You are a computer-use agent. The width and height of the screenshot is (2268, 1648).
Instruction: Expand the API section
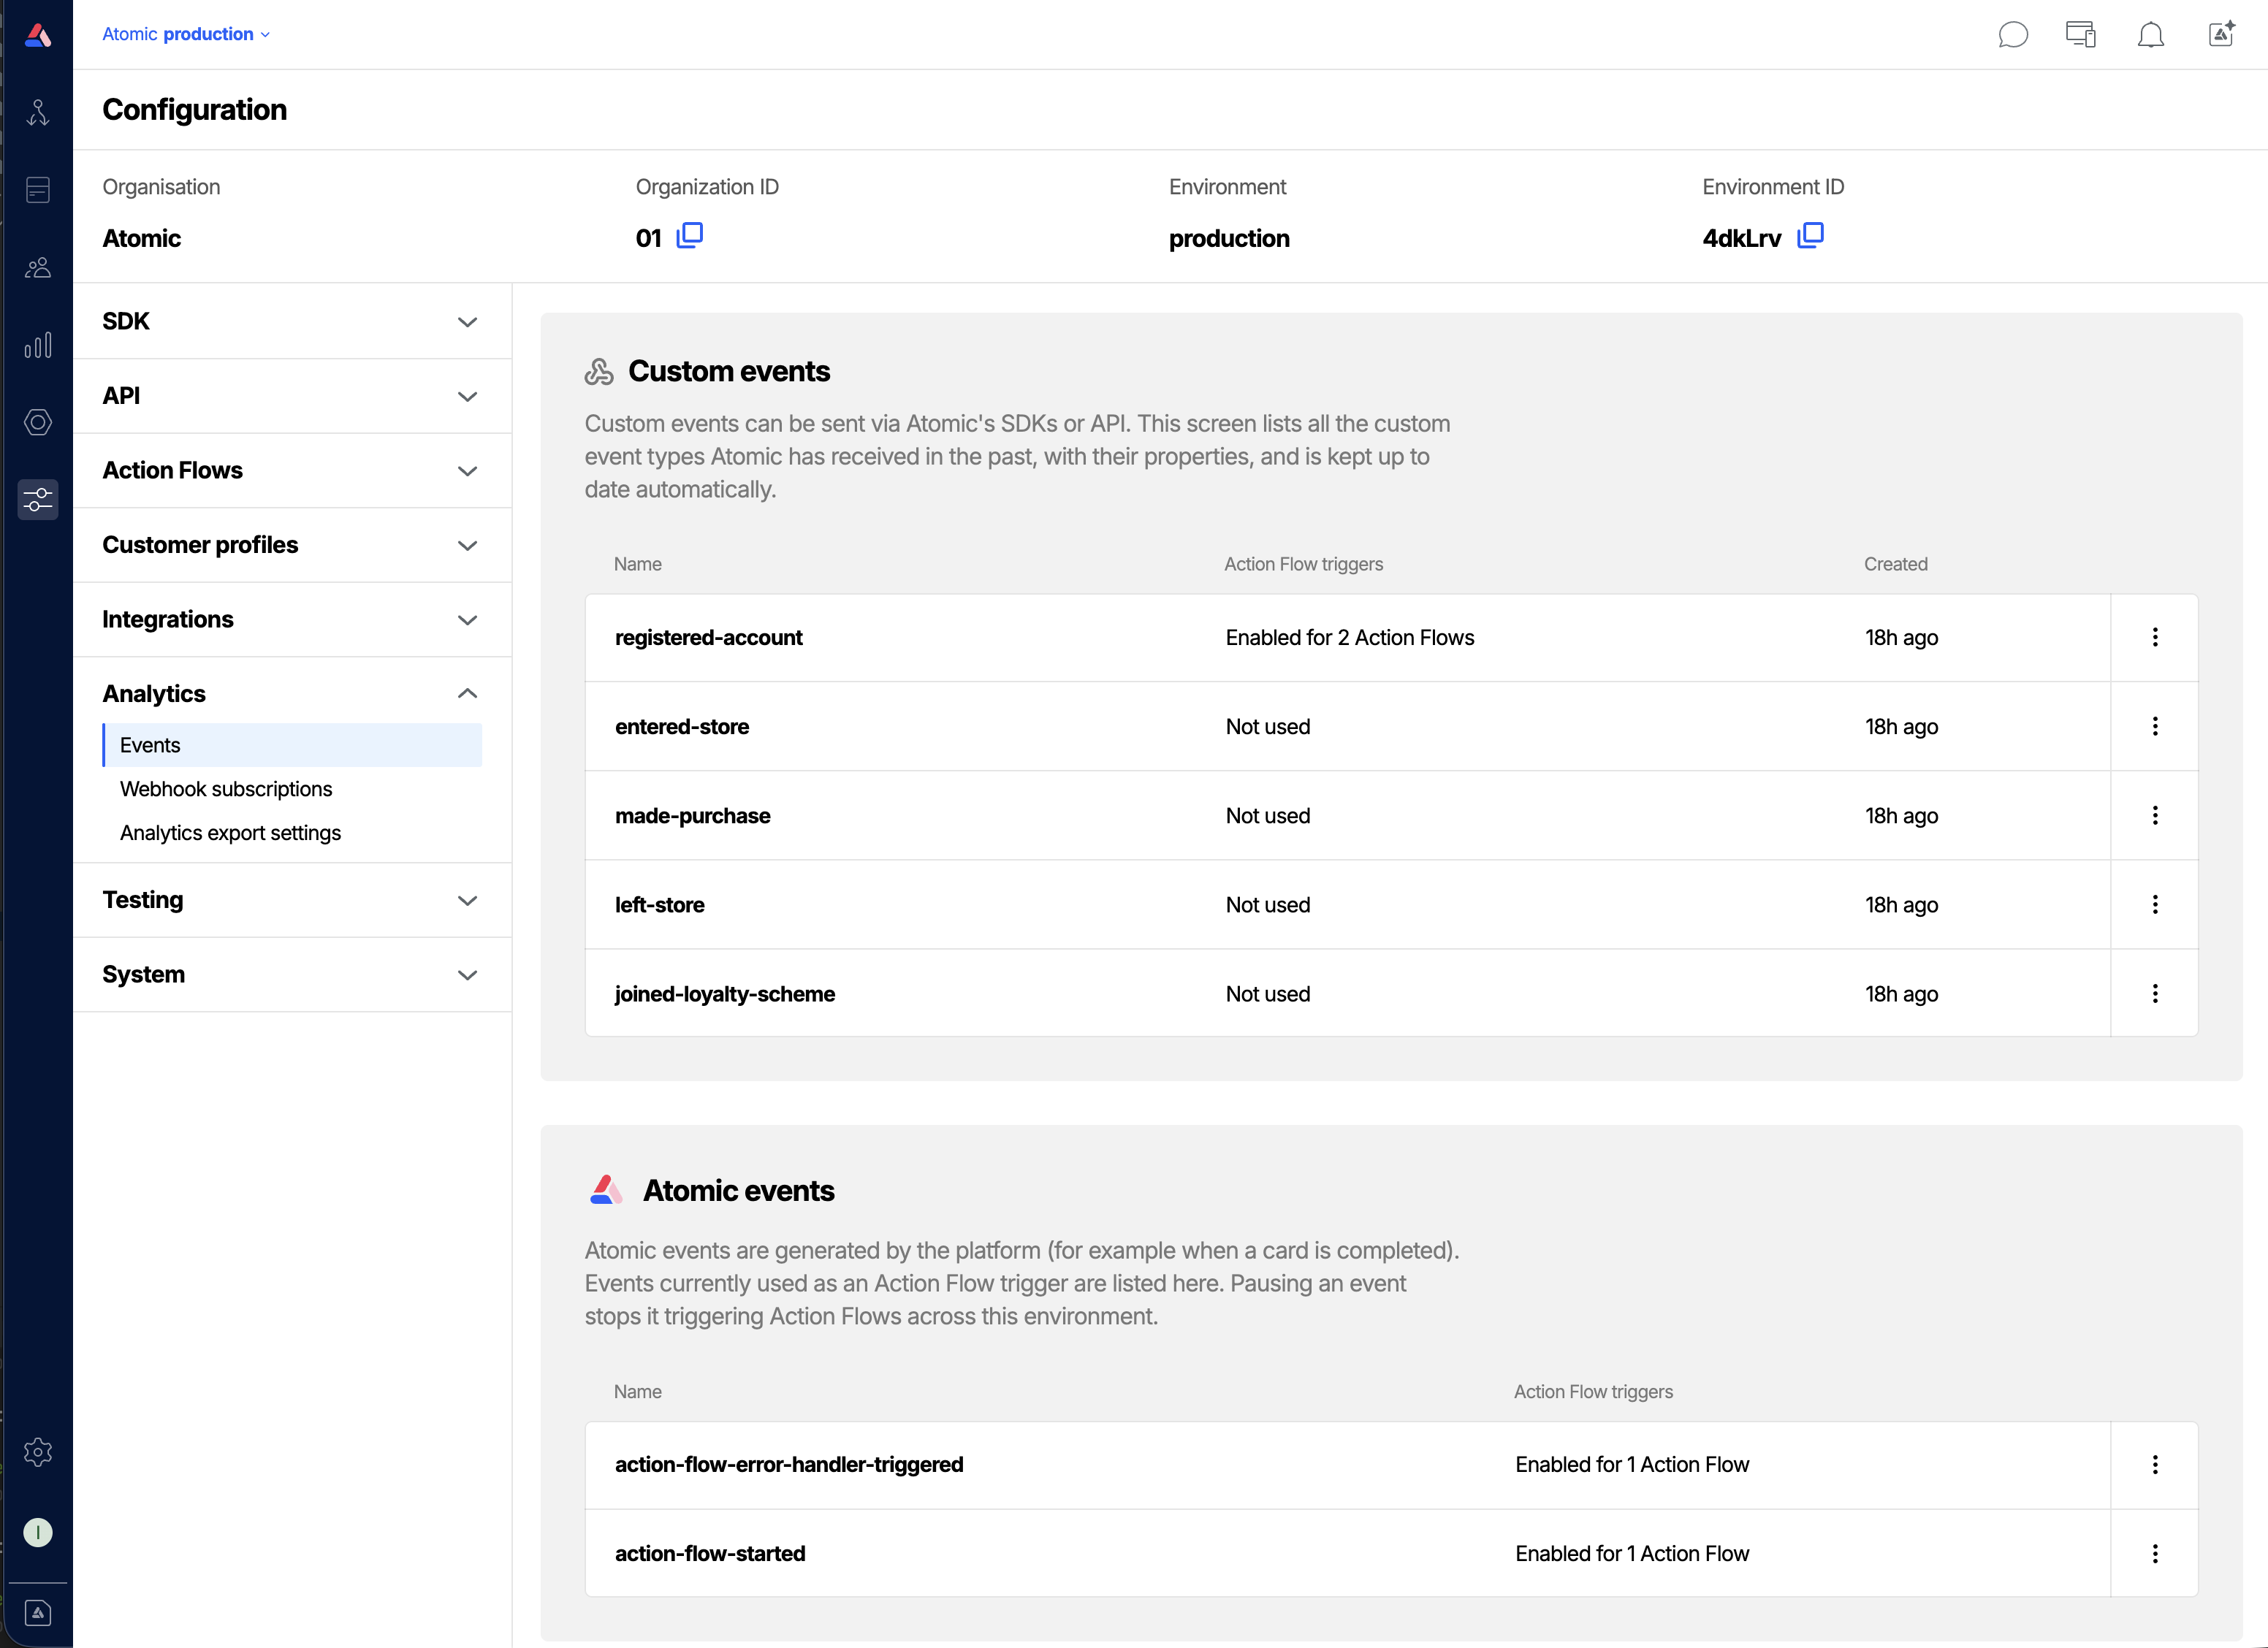click(x=292, y=396)
